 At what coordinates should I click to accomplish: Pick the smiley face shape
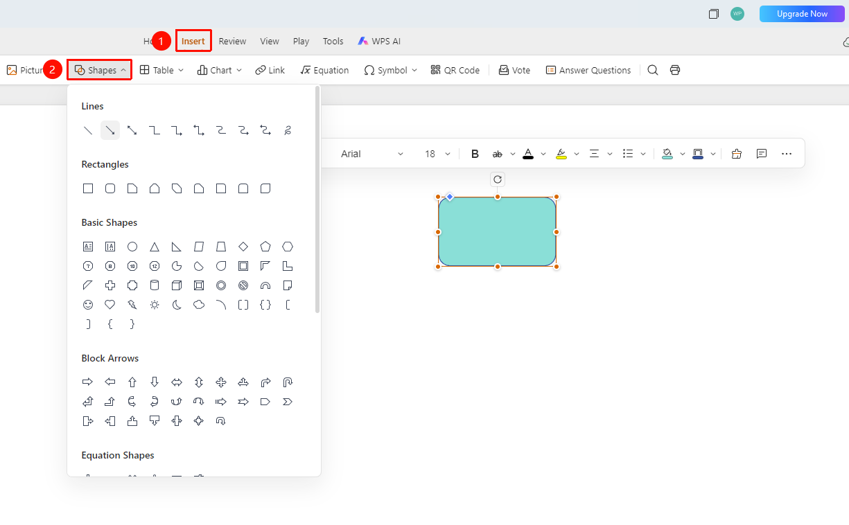point(88,305)
